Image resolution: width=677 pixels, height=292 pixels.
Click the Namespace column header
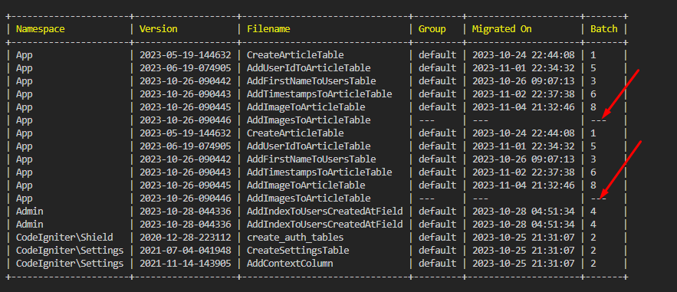click(x=40, y=29)
